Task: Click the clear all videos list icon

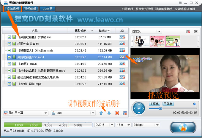Action: click(125, 113)
